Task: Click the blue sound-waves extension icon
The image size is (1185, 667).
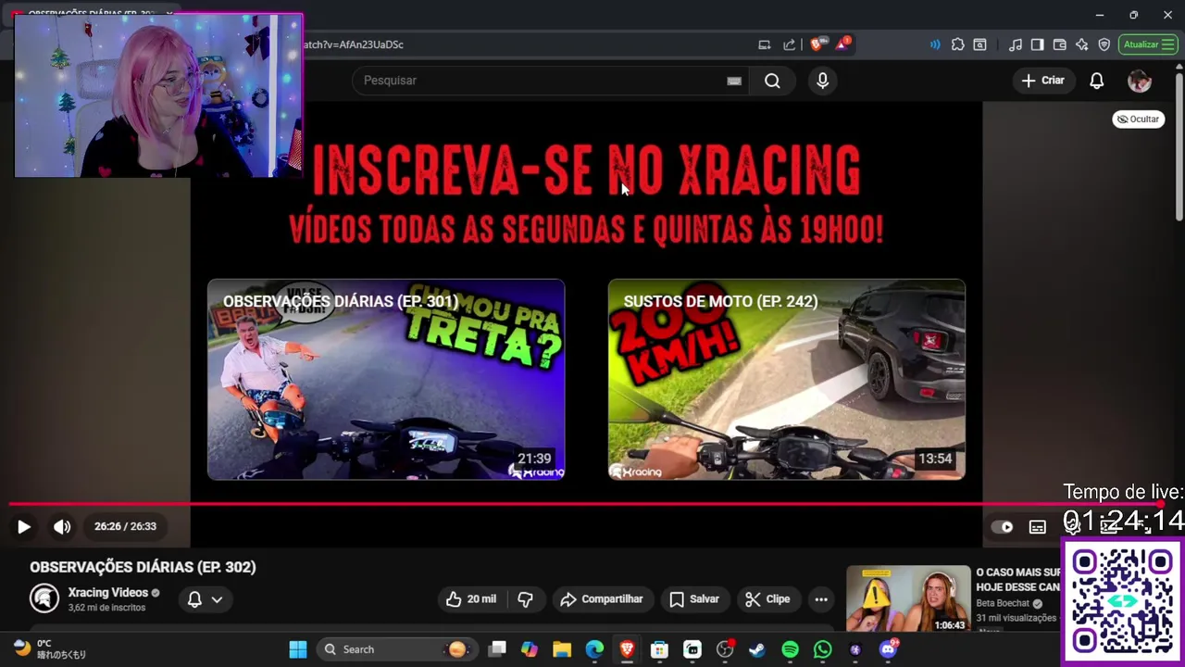Action: point(935,44)
